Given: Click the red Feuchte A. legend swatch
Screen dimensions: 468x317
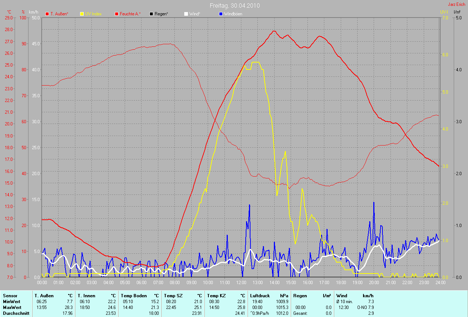Looking at the screenshot, I should (117, 14).
